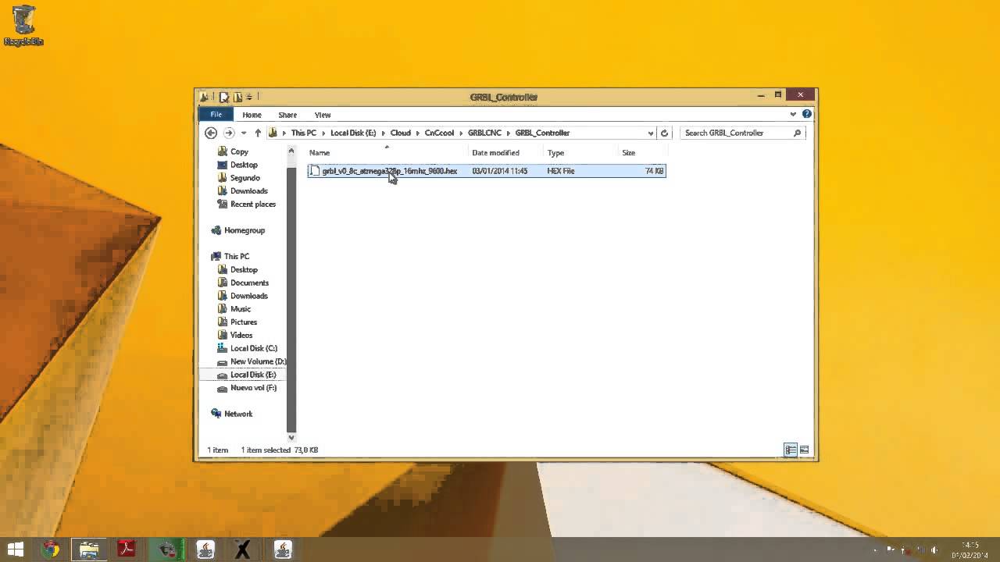Expand the address bar history dropdown
This screenshot has height=562, width=1000.
[x=650, y=133]
